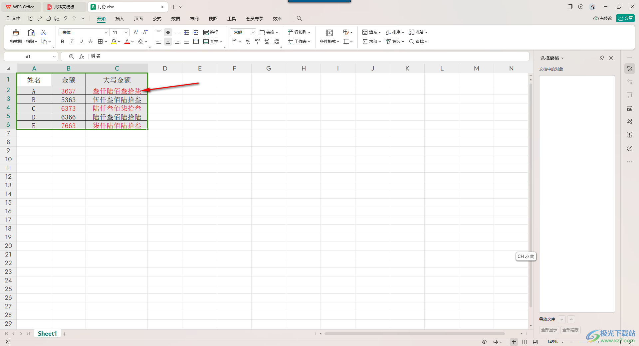The height and width of the screenshot is (346, 639).
Task: Pin the selection pane (选择窗格)
Action: click(602, 58)
